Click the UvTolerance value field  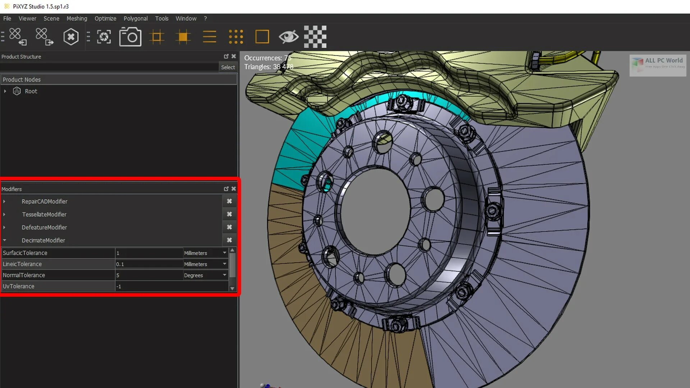click(x=171, y=286)
